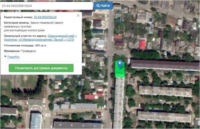
Task: Open cadastral number link 23:44:0502009:24
Action: coord(45,17)
